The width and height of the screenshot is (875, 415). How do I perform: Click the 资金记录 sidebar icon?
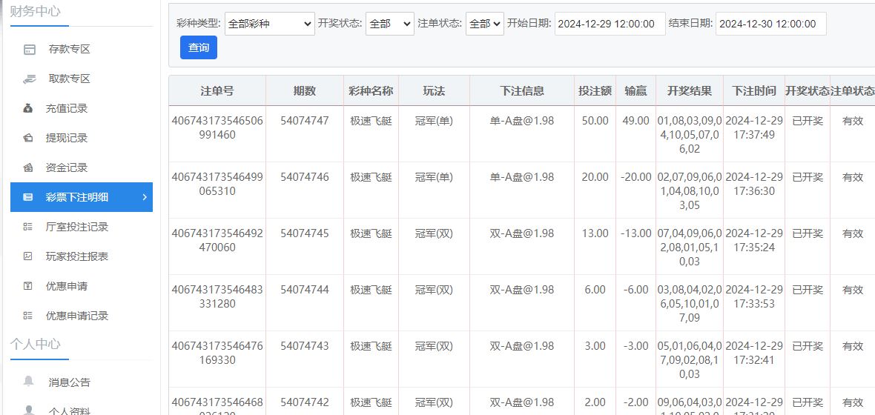pyautogui.click(x=28, y=167)
